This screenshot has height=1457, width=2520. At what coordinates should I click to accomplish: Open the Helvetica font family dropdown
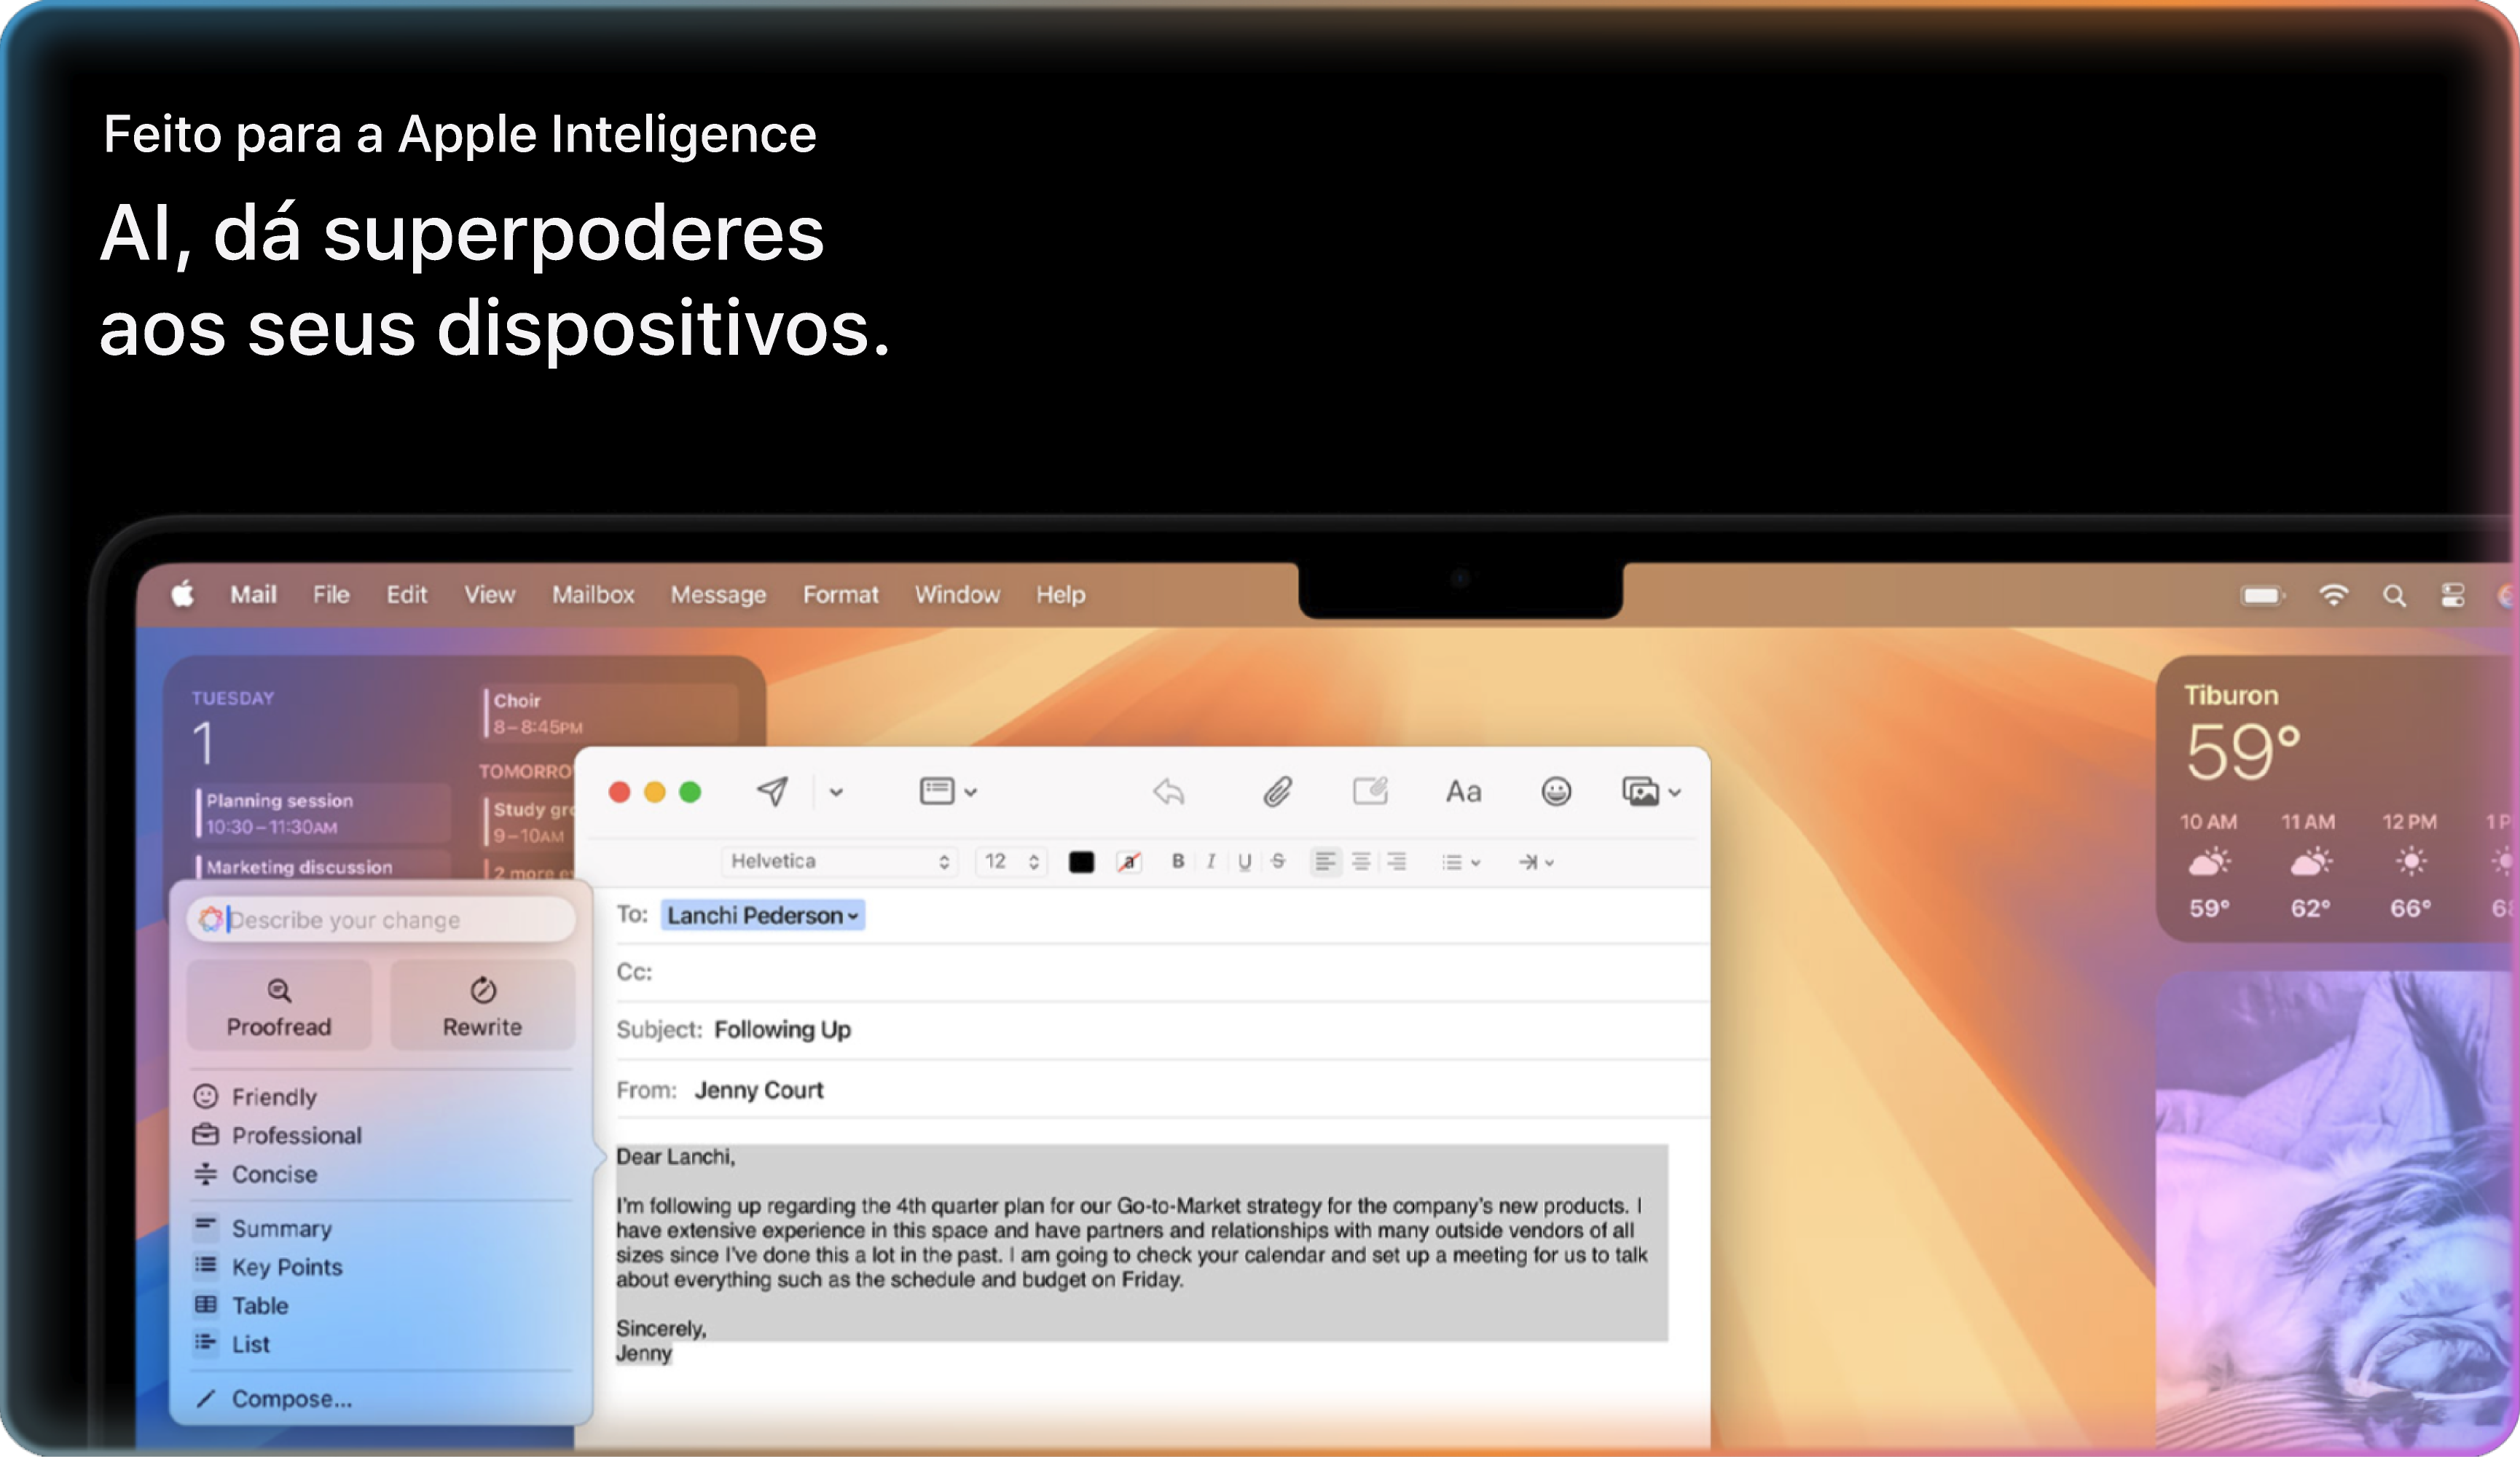coord(839,861)
